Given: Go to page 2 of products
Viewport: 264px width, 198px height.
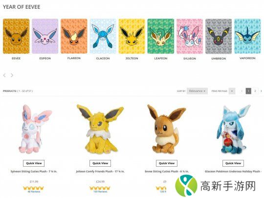Looking at the screenshot, I should pos(255,91).
